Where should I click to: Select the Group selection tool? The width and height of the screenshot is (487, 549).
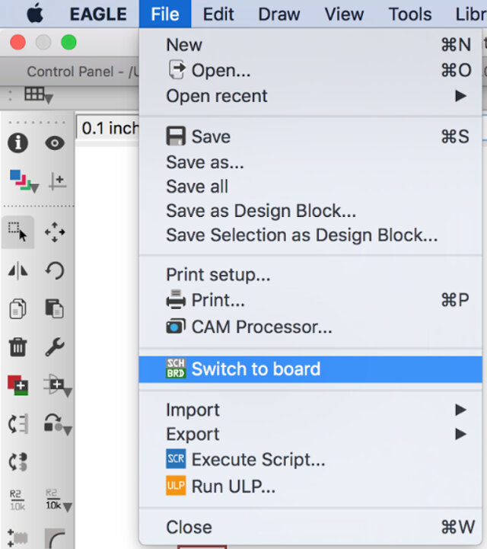[18, 231]
